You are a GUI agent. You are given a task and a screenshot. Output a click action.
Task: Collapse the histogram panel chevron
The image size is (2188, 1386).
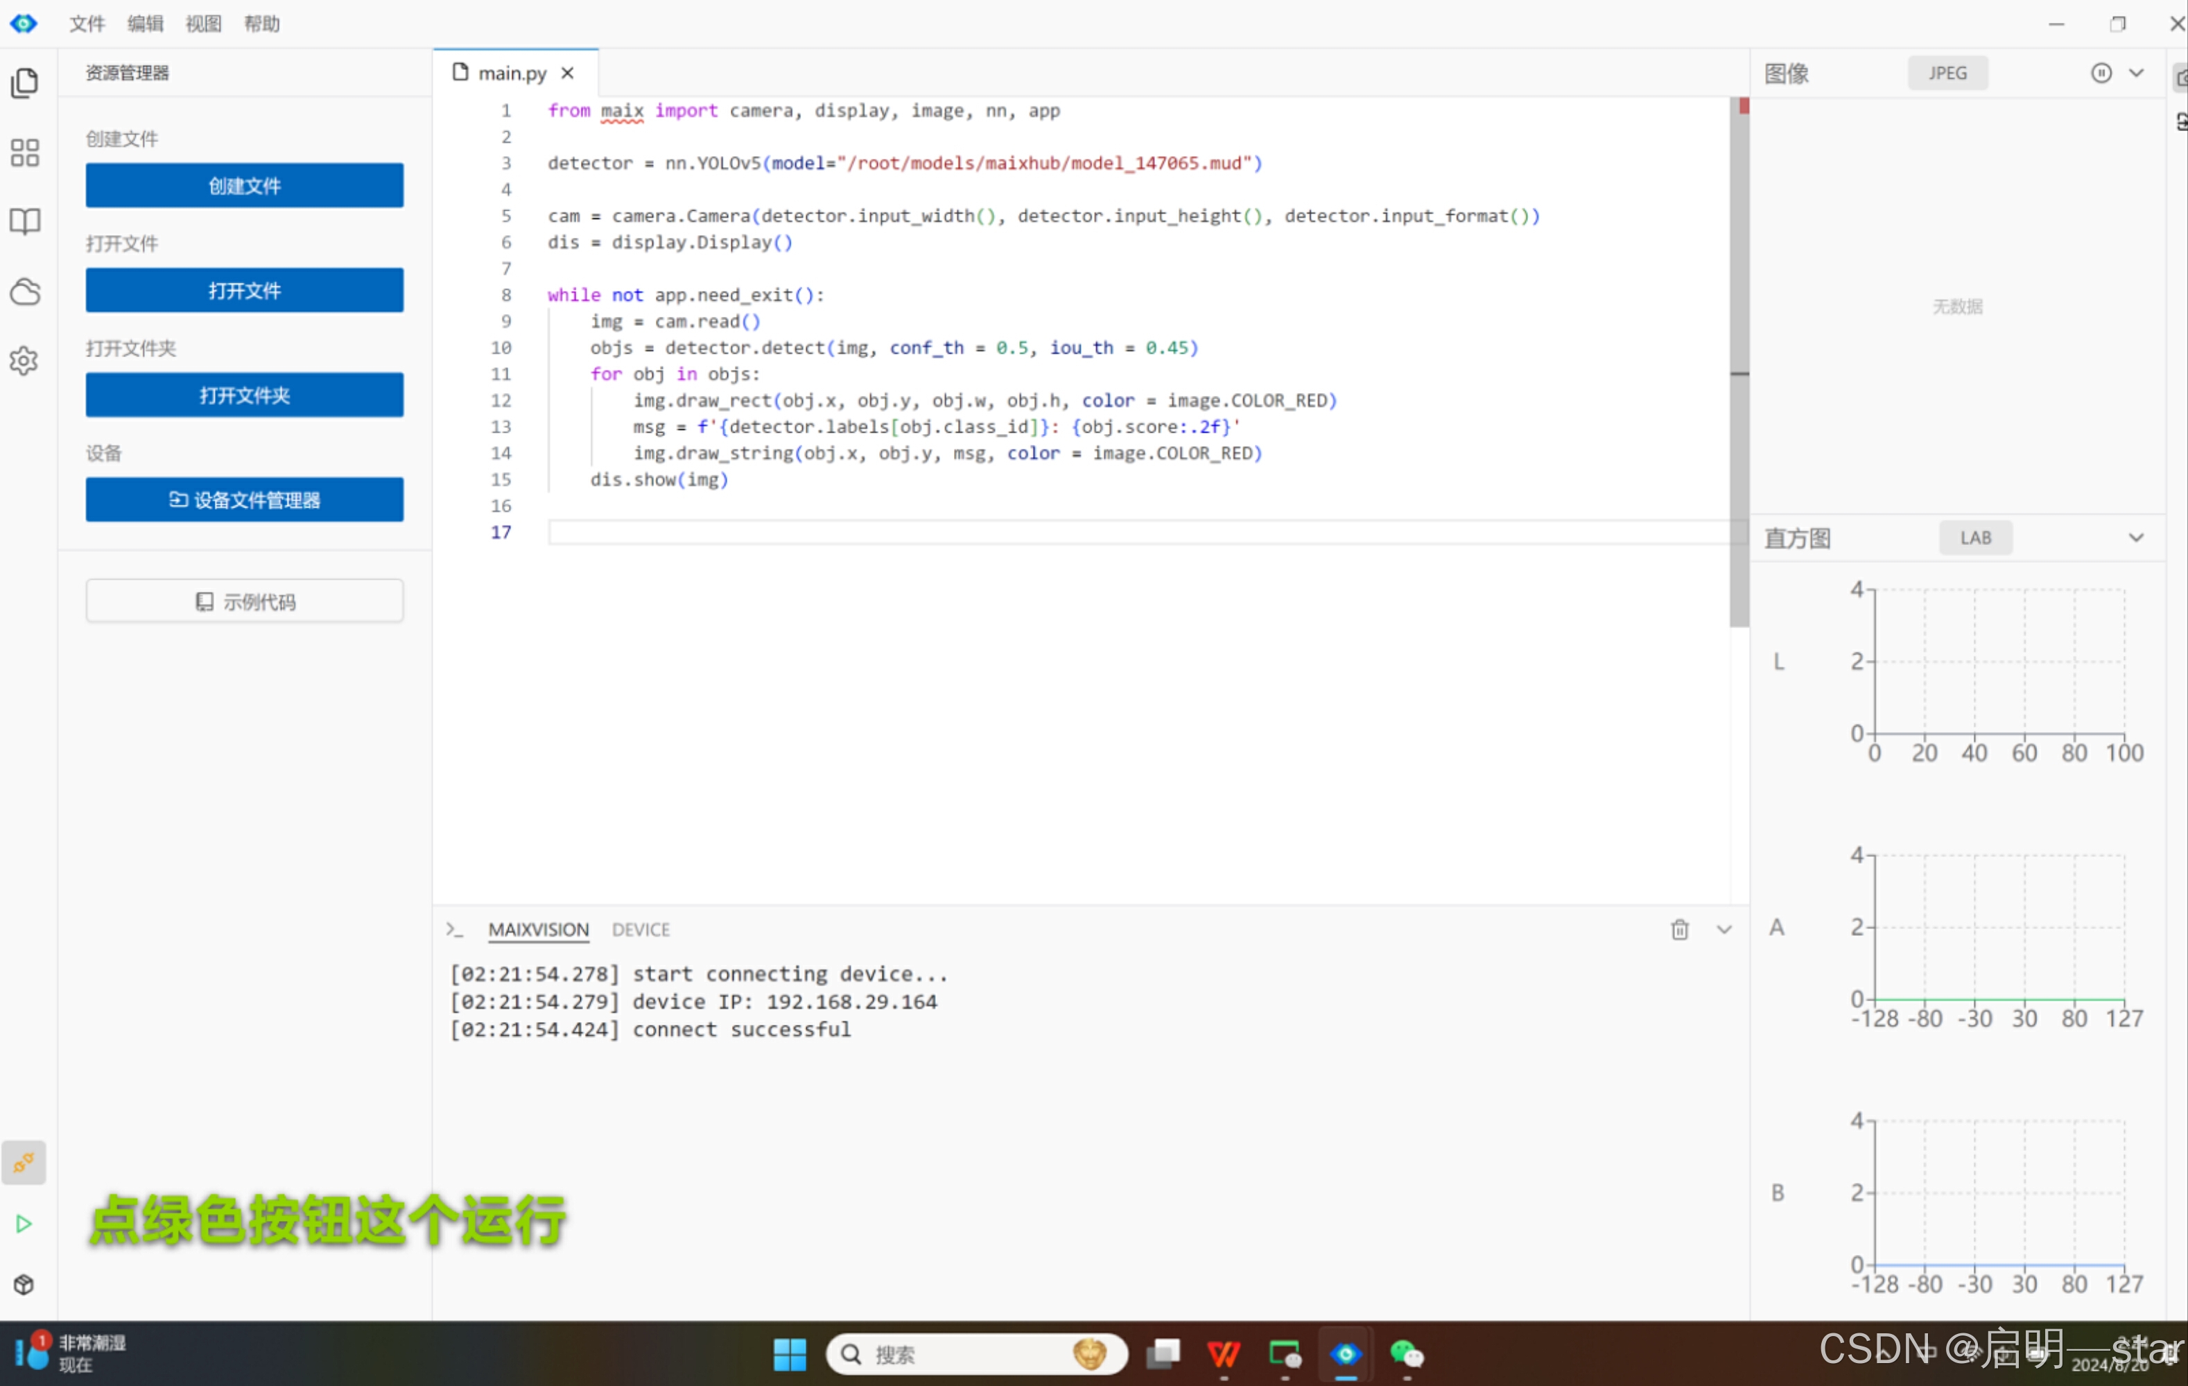coord(2136,538)
